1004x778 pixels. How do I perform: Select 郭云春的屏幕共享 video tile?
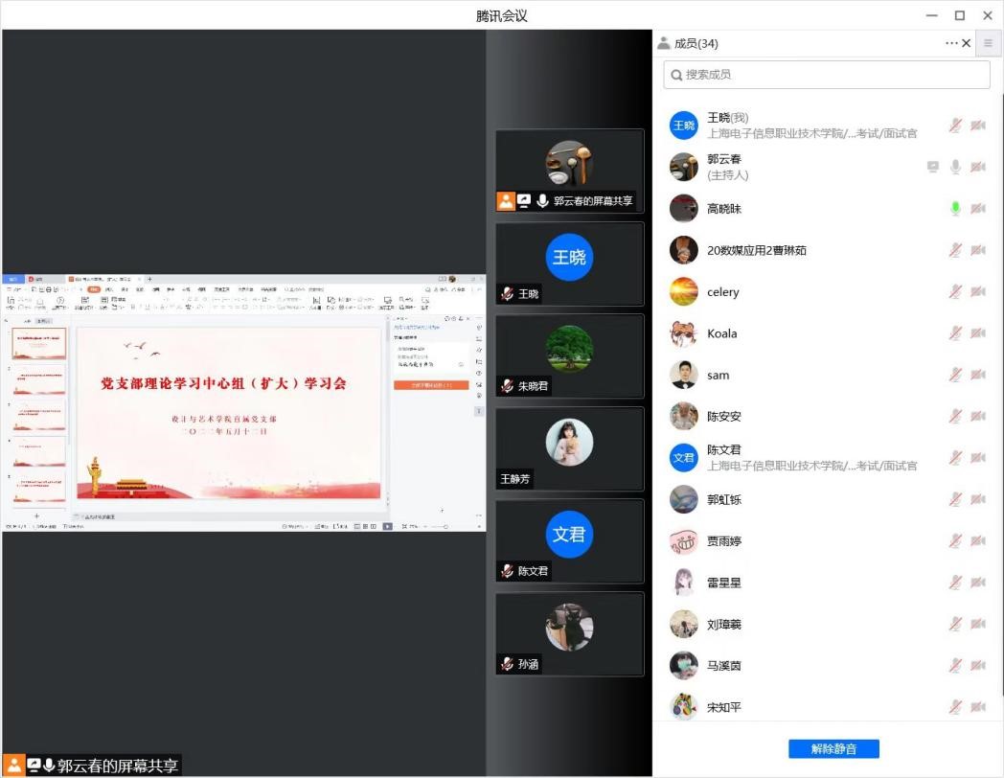569,171
